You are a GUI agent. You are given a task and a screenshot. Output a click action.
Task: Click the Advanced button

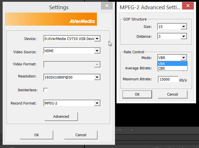(x=61, y=116)
